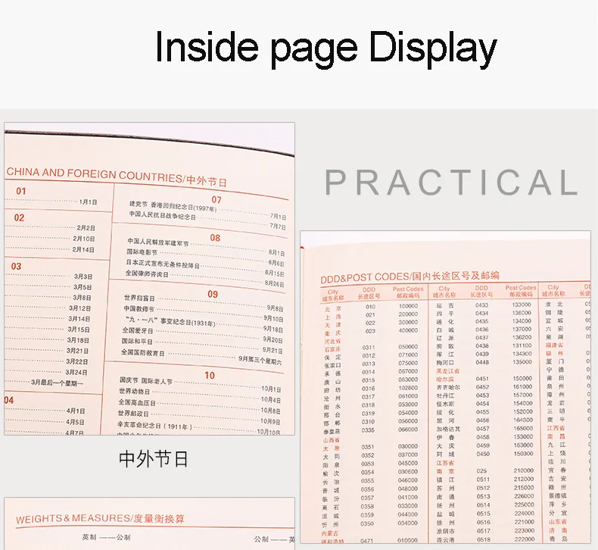The image size is (598, 550).
Task: Click 'CHINA AND FOREIGN COUNTRIES/中外节日' page title
Action: tap(117, 176)
